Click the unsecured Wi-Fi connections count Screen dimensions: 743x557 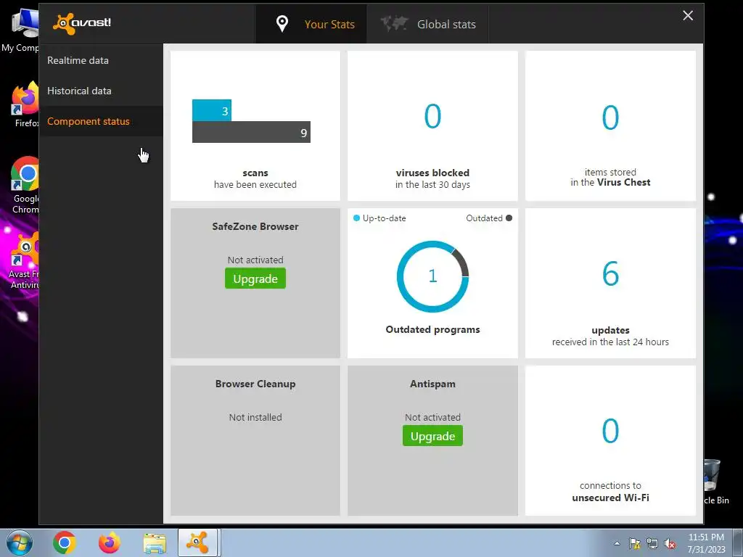point(610,431)
